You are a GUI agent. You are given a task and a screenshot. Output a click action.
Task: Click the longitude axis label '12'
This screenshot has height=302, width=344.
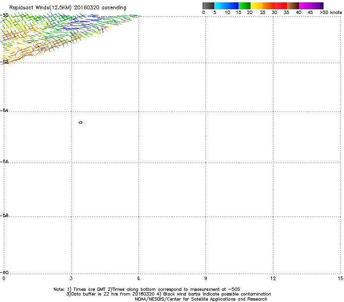[273, 278]
